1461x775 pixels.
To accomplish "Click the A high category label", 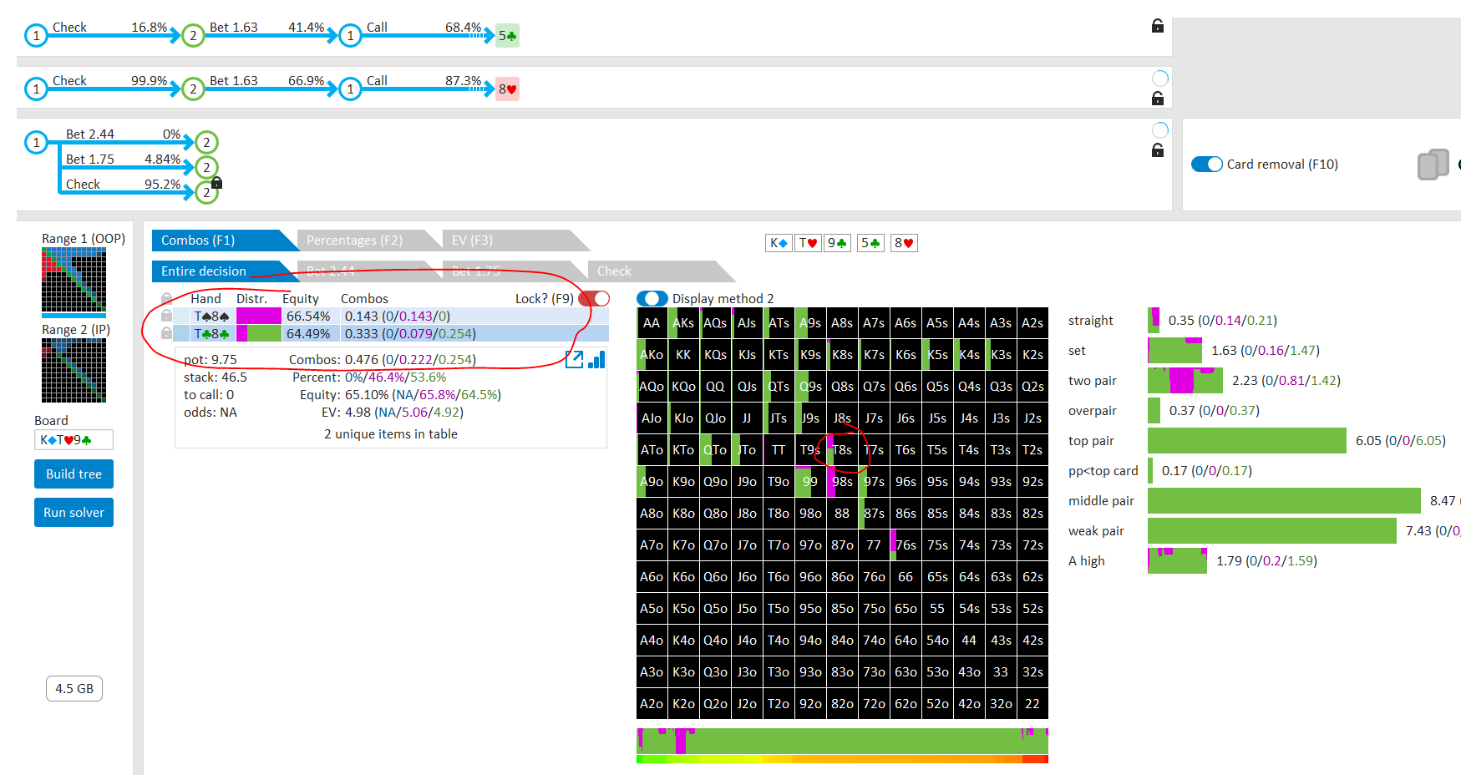I will [x=1087, y=561].
